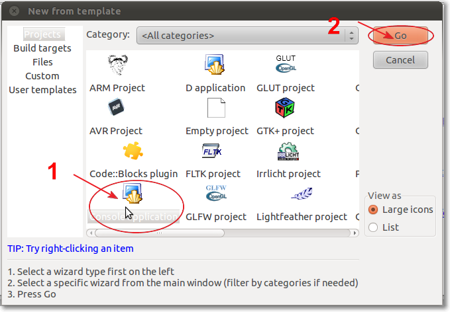
Task: Click the GLUT project label
Action: pos(286,88)
